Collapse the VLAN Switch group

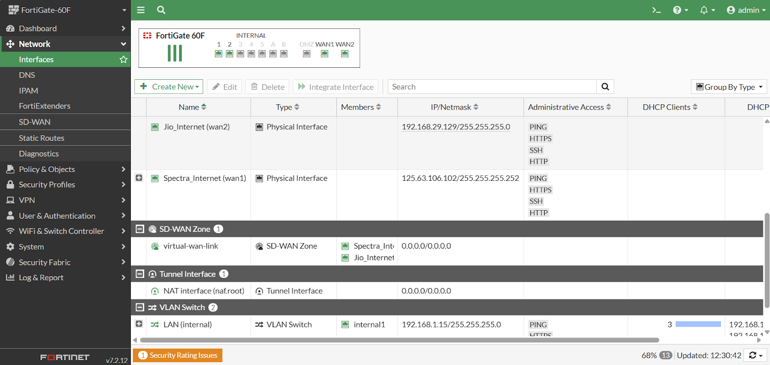pos(140,307)
